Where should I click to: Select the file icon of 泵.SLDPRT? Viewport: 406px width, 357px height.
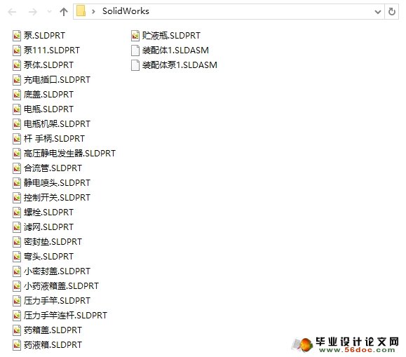(x=17, y=36)
